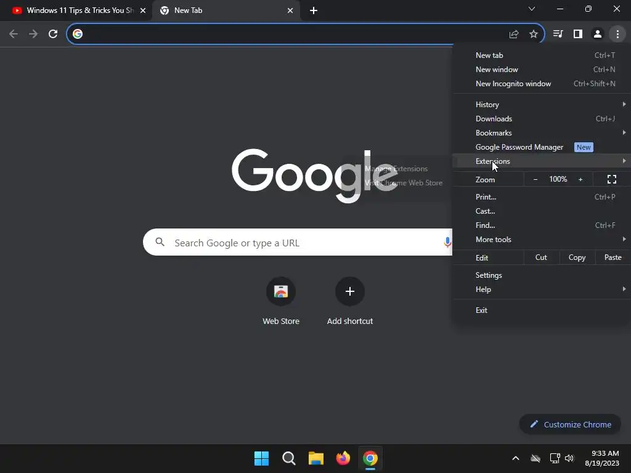Open the profile avatar icon
This screenshot has height=473, width=631.
click(x=598, y=34)
